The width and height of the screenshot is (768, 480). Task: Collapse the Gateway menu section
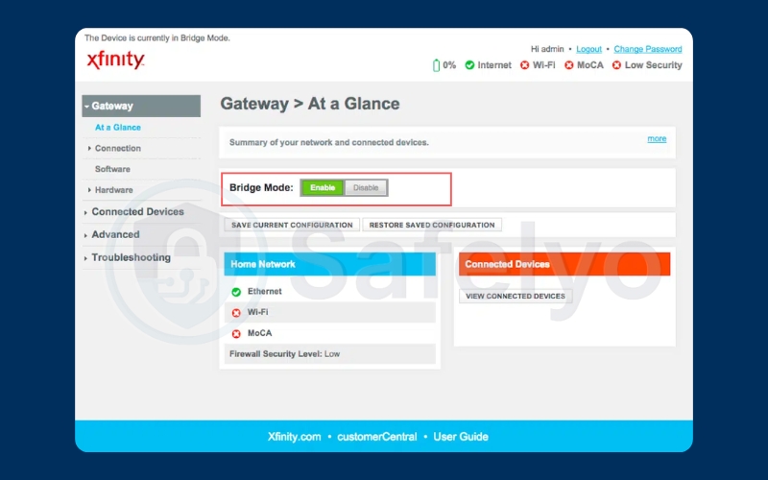point(141,107)
